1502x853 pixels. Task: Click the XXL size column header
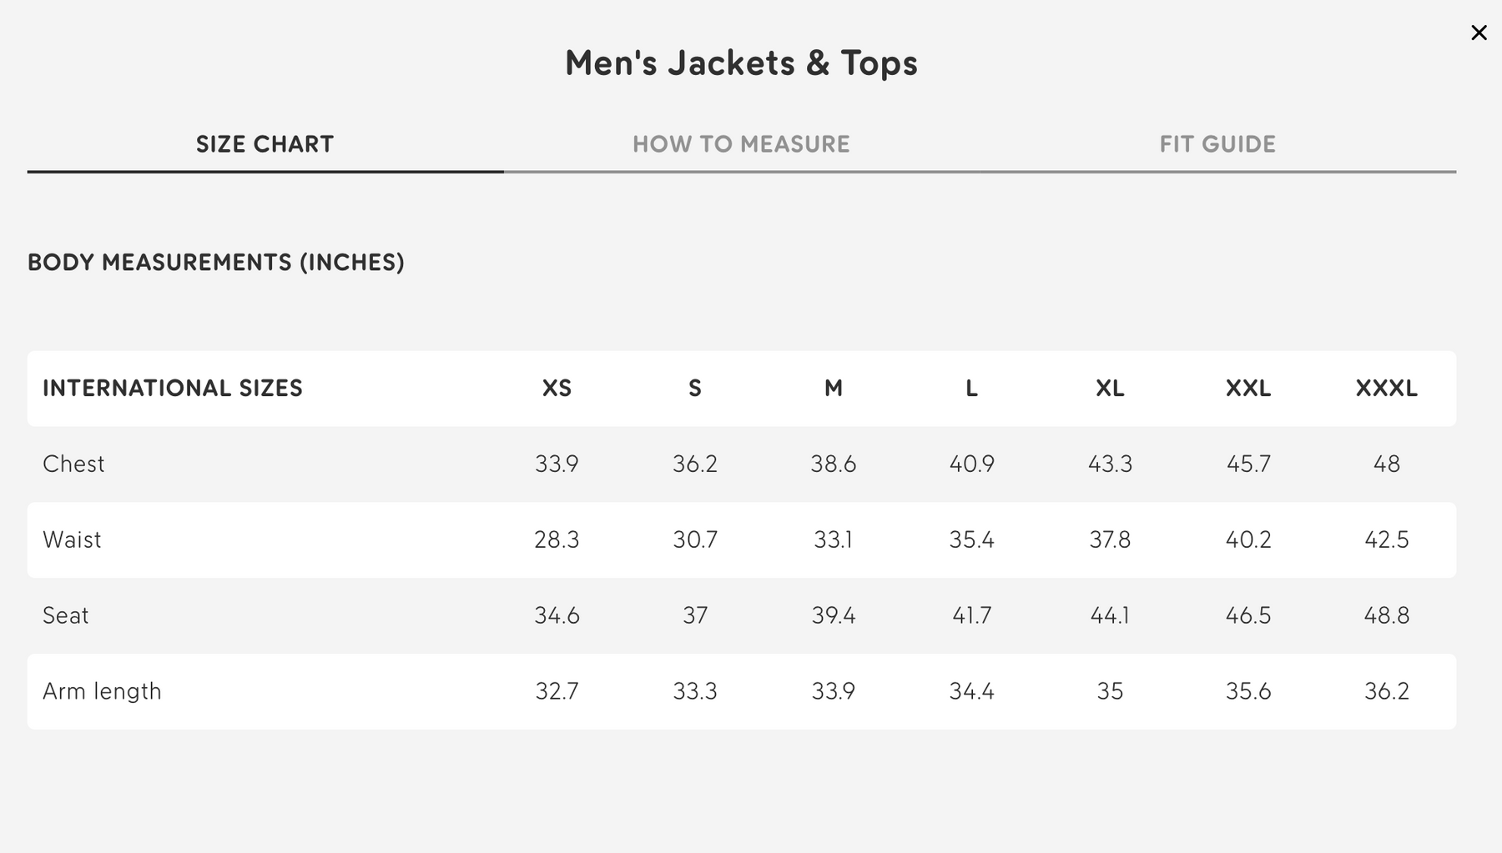1248,389
